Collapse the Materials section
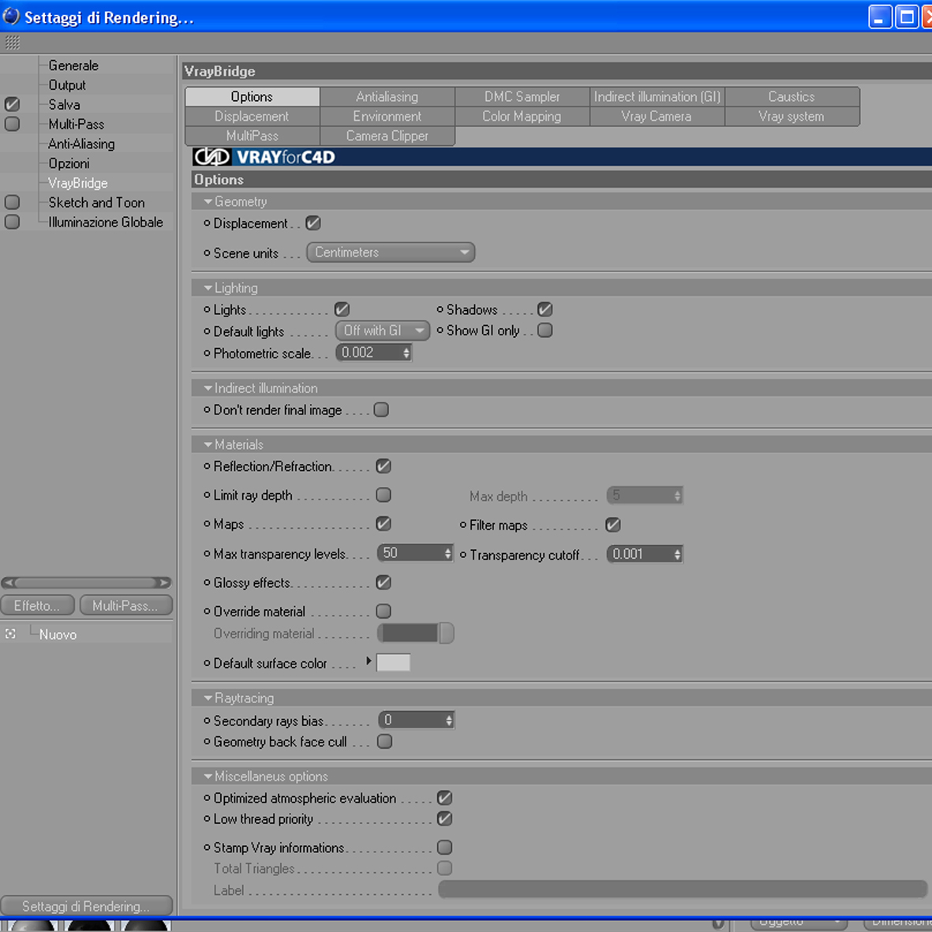This screenshot has width=932, height=932. (208, 444)
